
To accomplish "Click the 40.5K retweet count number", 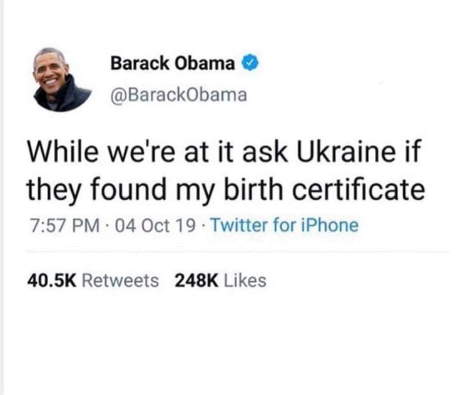I will [52, 281].
